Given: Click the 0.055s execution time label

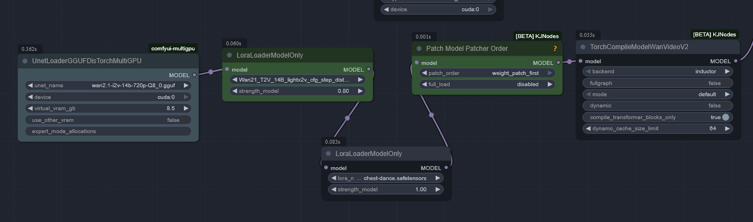Looking at the screenshot, I should (x=587, y=35).
